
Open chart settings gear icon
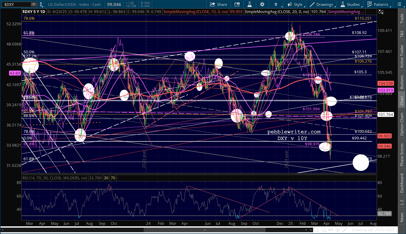click(x=262, y=4)
